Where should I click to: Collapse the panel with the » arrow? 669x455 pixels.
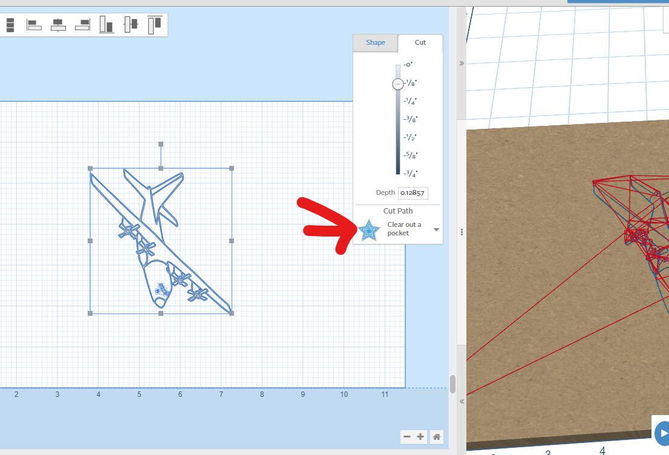pos(462,63)
